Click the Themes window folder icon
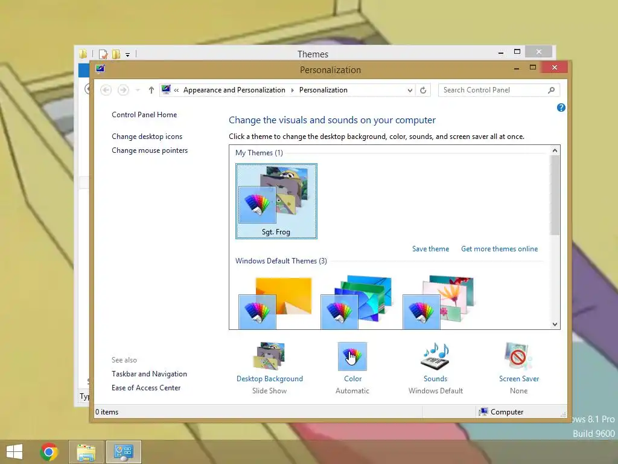Image resolution: width=618 pixels, height=464 pixels. [83, 54]
